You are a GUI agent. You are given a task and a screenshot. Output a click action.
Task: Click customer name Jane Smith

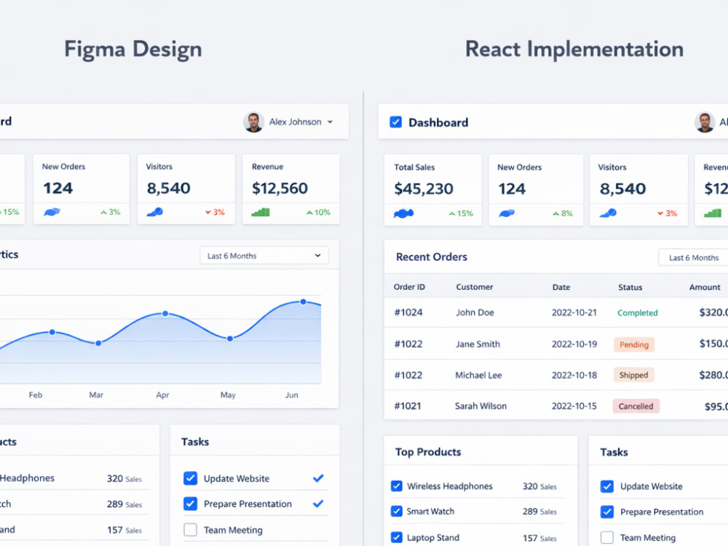point(478,344)
